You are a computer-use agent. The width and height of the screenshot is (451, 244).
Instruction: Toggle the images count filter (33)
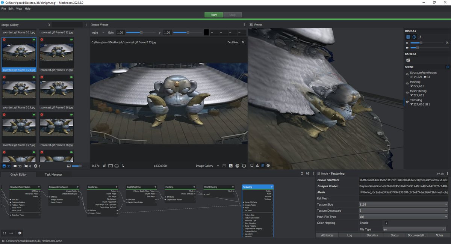tap(6, 166)
